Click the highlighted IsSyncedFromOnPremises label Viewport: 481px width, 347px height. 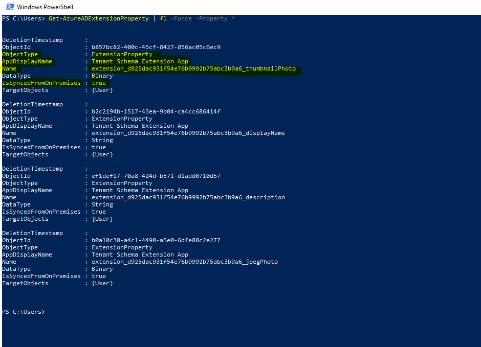point(41,83)
